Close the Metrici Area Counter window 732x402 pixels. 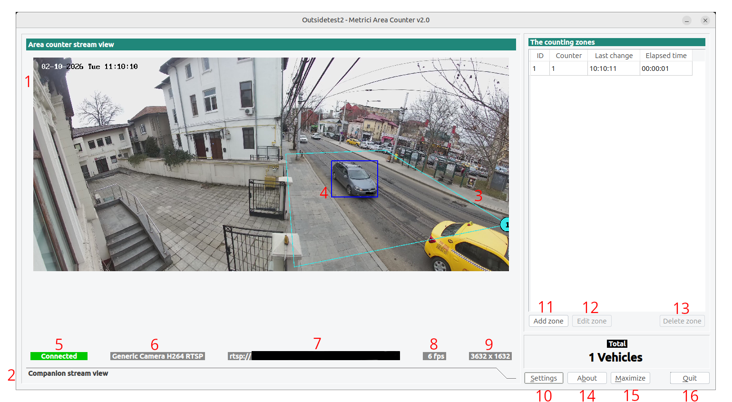pos(705,20)
